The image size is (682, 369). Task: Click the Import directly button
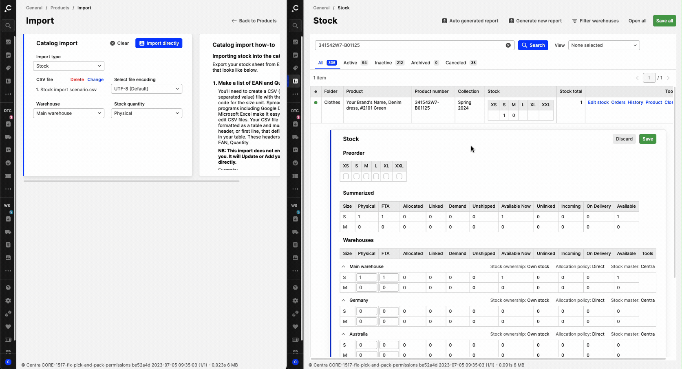(159, 43)
